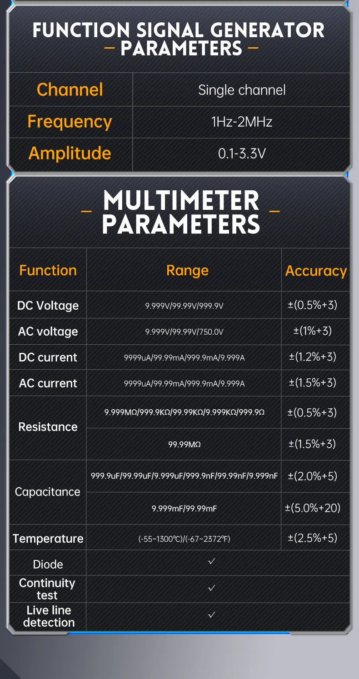
Task: Select the Channel label in generator table
Action: coord(70,89)
